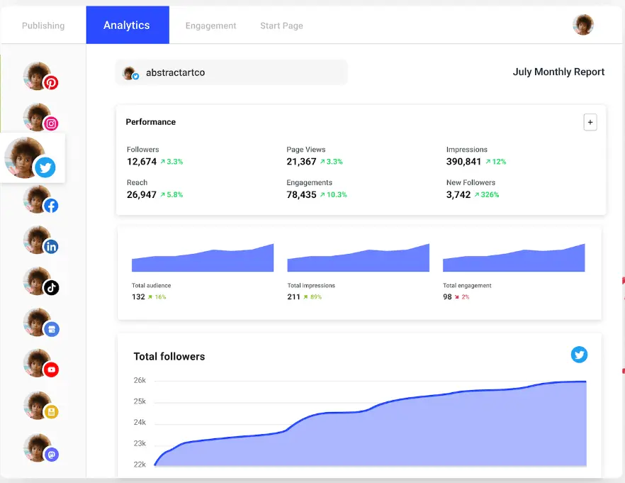Click the Total audience mini chart
The width and height of the screenshot is (625, 483).
point(202,259)
